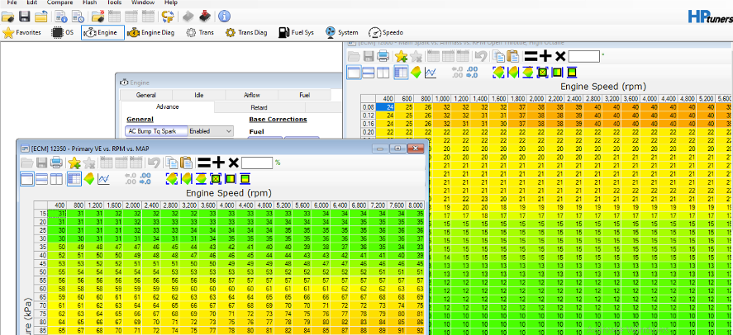
Task: Open the Help menu
Action: [x=171, y=2]
